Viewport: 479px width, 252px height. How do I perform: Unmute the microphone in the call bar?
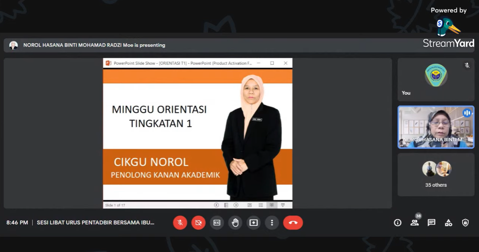(x=180, y=223)
